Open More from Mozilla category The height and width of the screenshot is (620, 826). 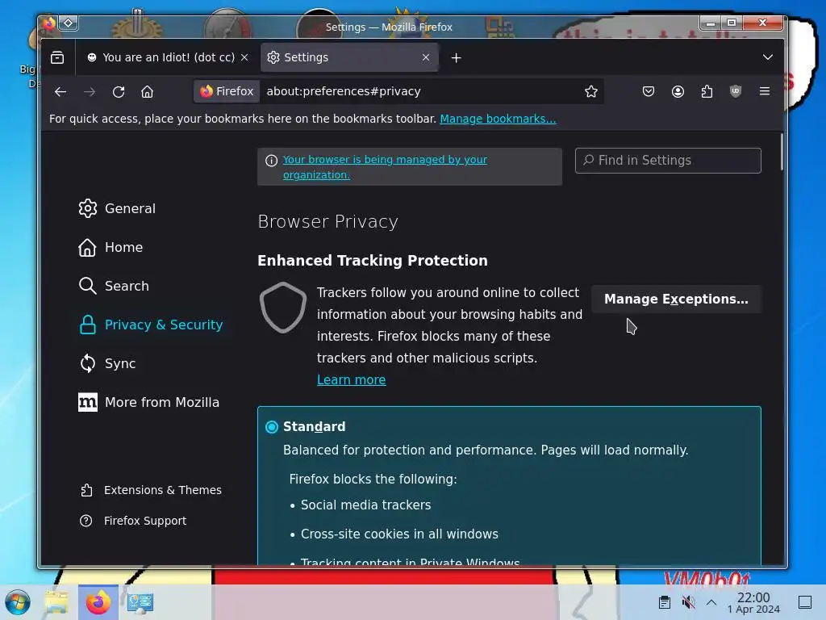tap(148, 402)
